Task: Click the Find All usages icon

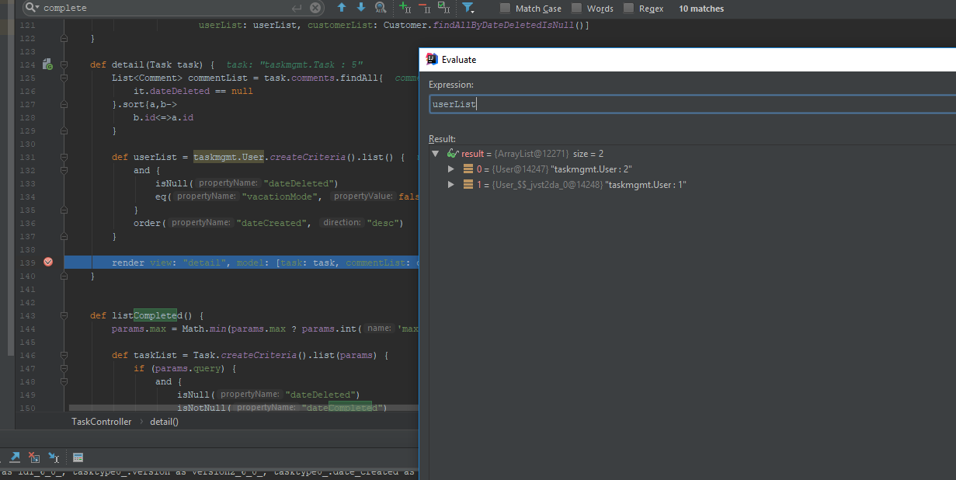Action: coord(381,8)
